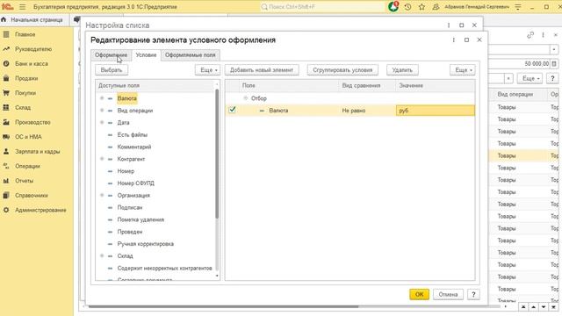
Task: Open Отчеты section
Action: click(24, 181)
